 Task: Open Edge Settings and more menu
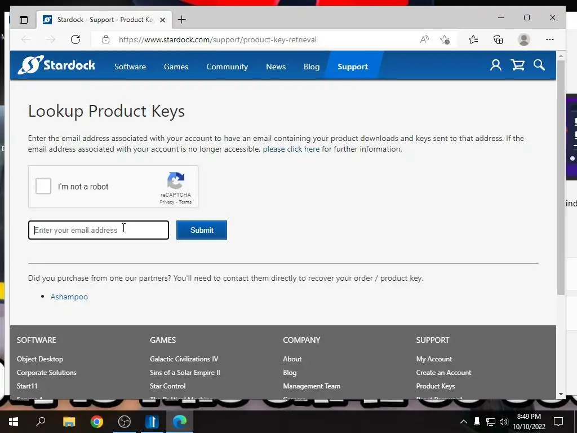pyautogui.click(x=550, y=39)
